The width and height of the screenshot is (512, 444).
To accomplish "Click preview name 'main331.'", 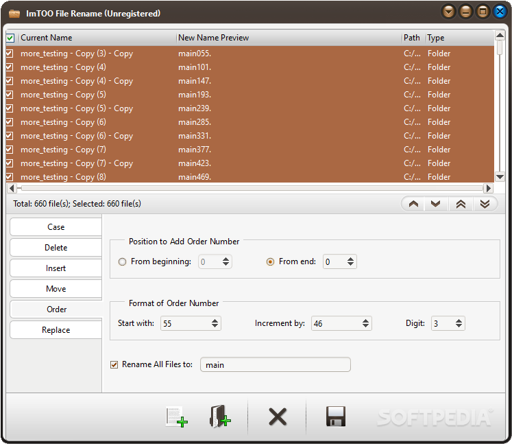I will (x=195, y=136).
